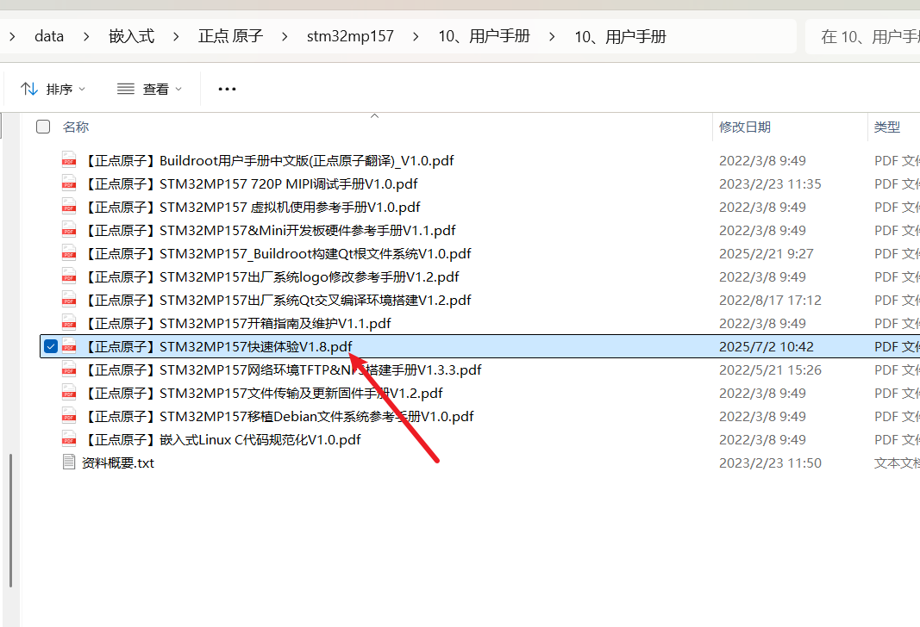
Task: Select the file 资料概要.txt
Action: coord(117,462)
